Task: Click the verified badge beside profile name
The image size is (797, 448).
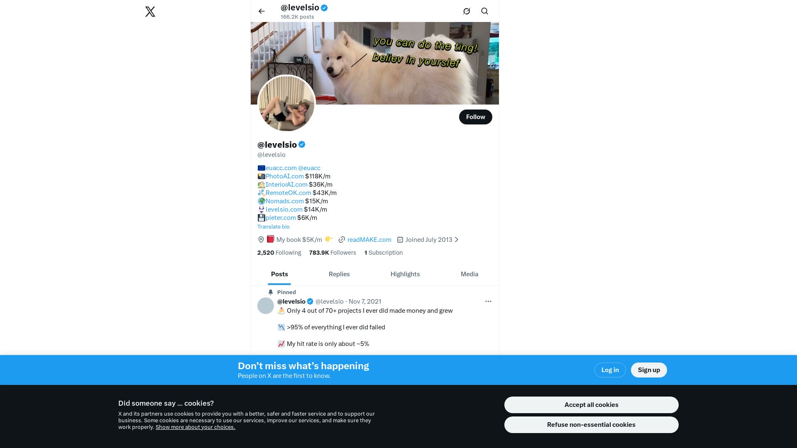Action: [x=302, y=145]
